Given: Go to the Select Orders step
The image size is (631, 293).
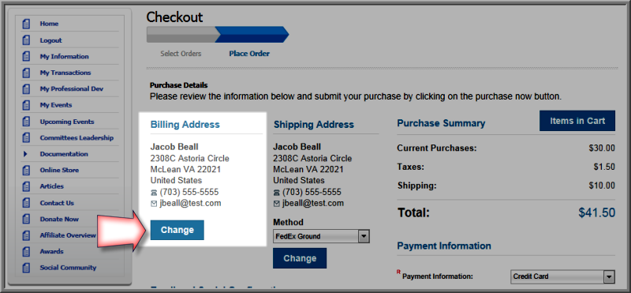Looking at the screenshot, I should click(x=181, y=54).
